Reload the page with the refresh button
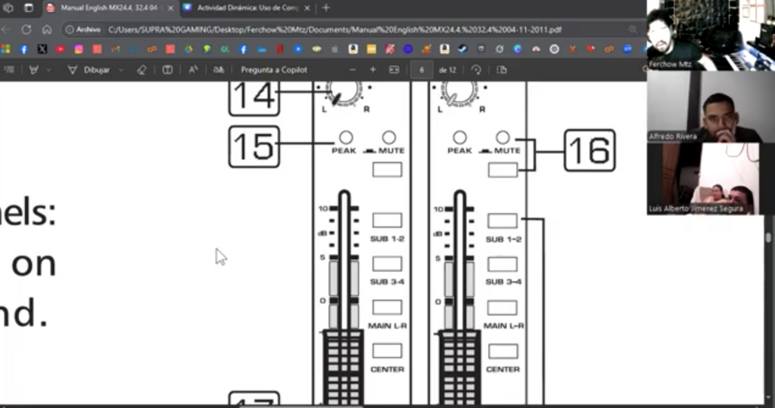This screenshot has height=408, width=775. [x=26, y=29]
